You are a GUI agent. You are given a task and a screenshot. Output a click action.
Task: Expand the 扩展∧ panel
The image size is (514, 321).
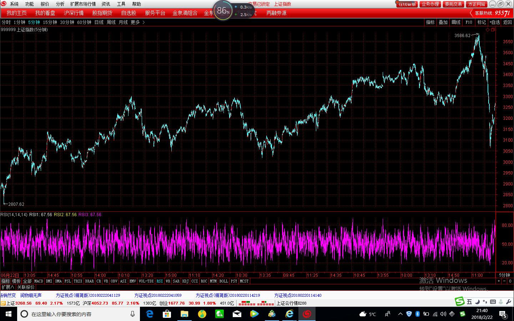[x=7, y=287]
